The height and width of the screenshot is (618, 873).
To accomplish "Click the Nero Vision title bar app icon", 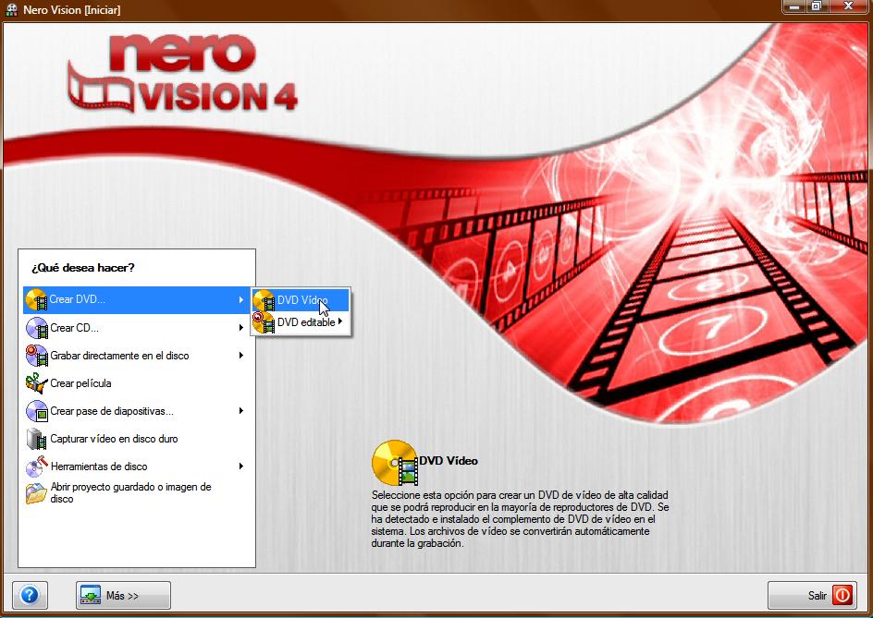I will tap(11, 10).
